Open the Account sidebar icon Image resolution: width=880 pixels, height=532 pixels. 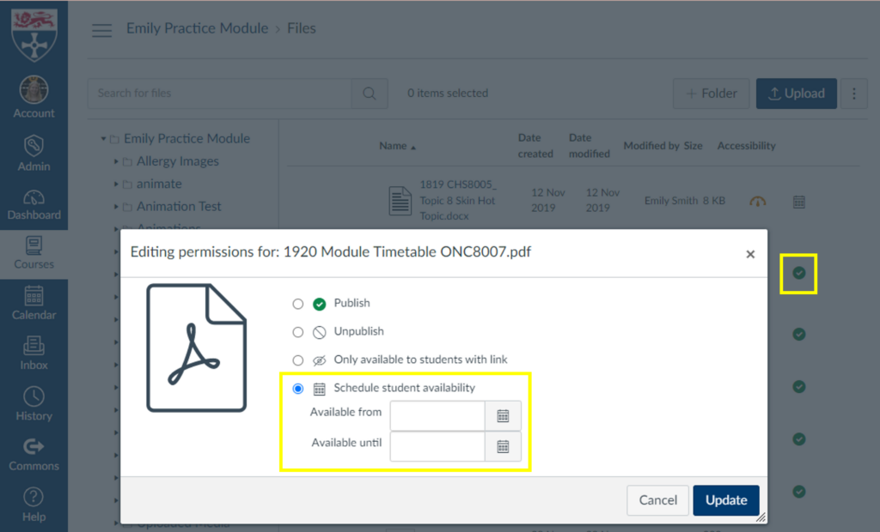[x=34, y=98]
